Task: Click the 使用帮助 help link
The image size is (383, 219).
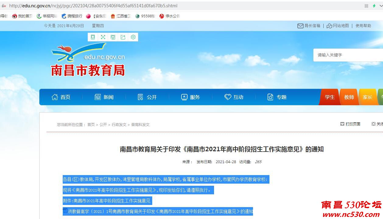Action: (x=364, y=26)
